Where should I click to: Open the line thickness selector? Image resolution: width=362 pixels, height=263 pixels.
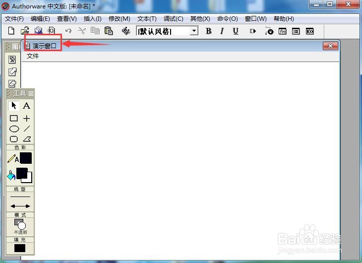pyautogui.click(x=20, y=197)
